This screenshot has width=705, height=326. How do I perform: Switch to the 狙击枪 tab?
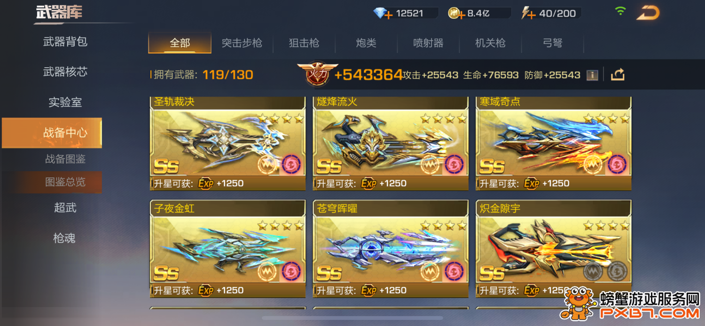[x=304, y=43]
